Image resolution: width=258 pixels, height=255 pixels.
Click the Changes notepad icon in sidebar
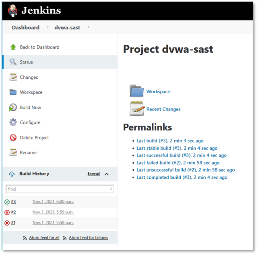click(13, 77)
